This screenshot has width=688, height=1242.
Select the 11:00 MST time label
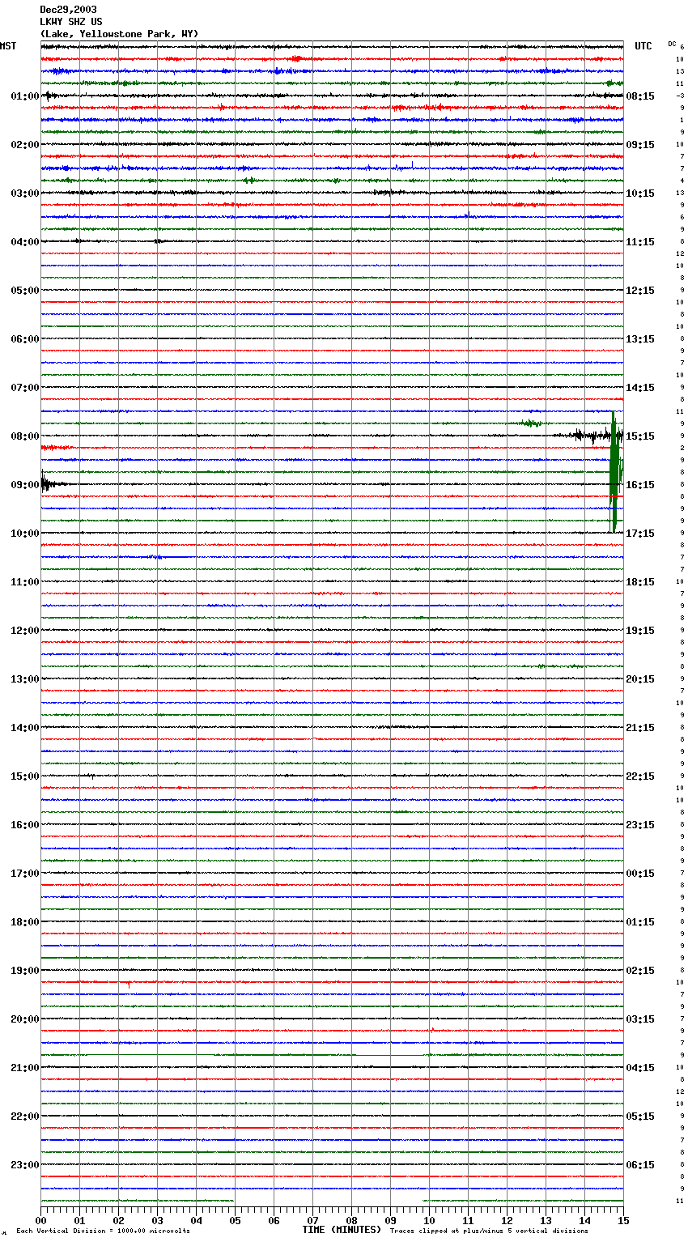pos(25,582)
